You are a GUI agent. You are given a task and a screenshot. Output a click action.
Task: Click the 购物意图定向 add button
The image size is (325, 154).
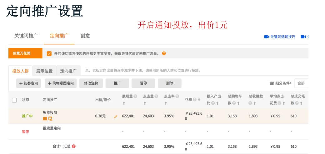point(61,83)
